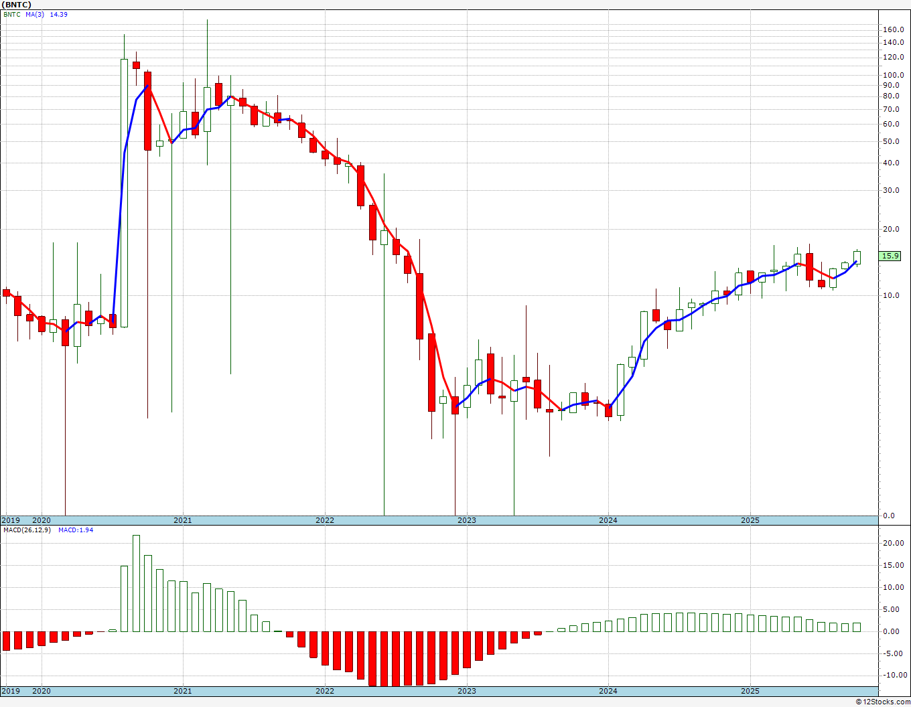Screen dimensions: 911x707
Task: Click the (BNTC) chart title
Action: click(15, 4)
